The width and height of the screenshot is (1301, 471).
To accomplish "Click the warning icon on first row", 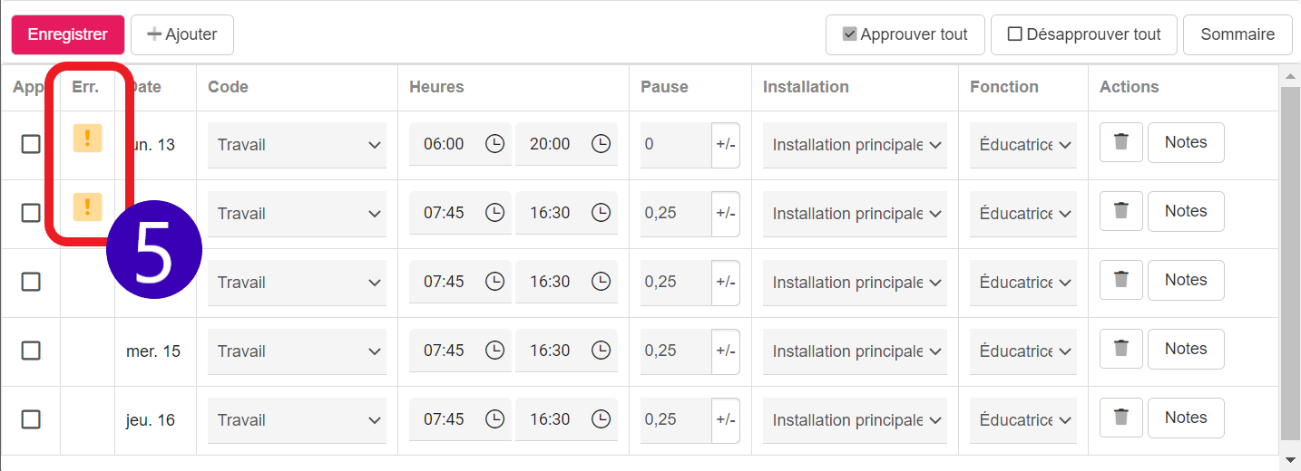I will click(x=87, y=138).
